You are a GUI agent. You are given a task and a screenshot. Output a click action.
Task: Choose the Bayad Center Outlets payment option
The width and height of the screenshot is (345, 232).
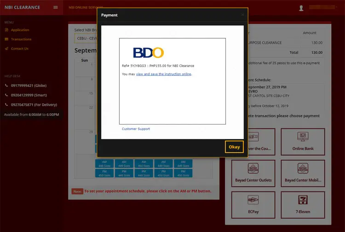point(253,173)
